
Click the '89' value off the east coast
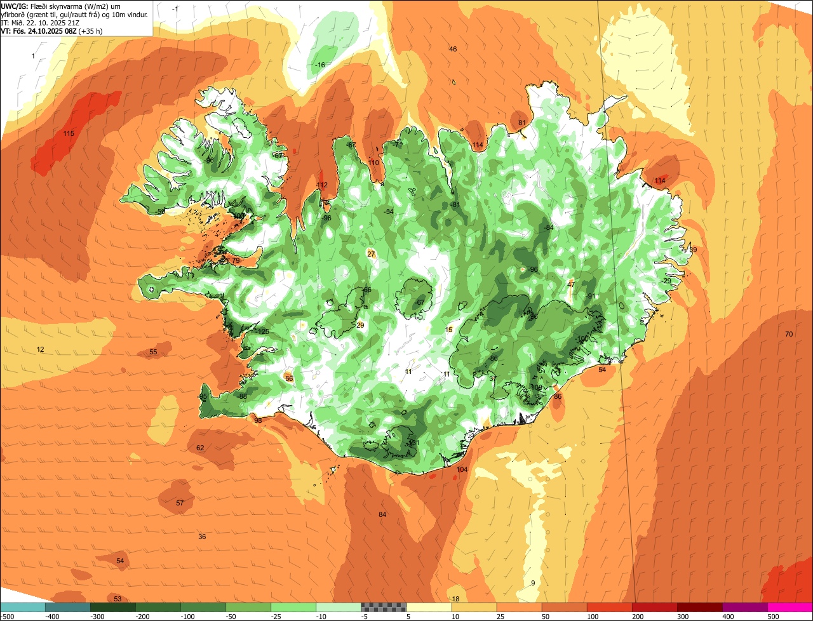click(x=693, y=250)
